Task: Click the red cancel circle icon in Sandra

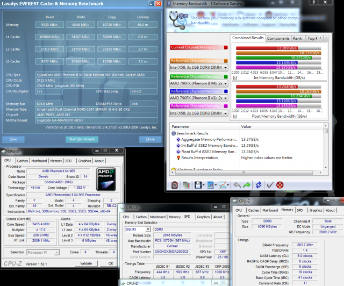Action: [279, 185]
